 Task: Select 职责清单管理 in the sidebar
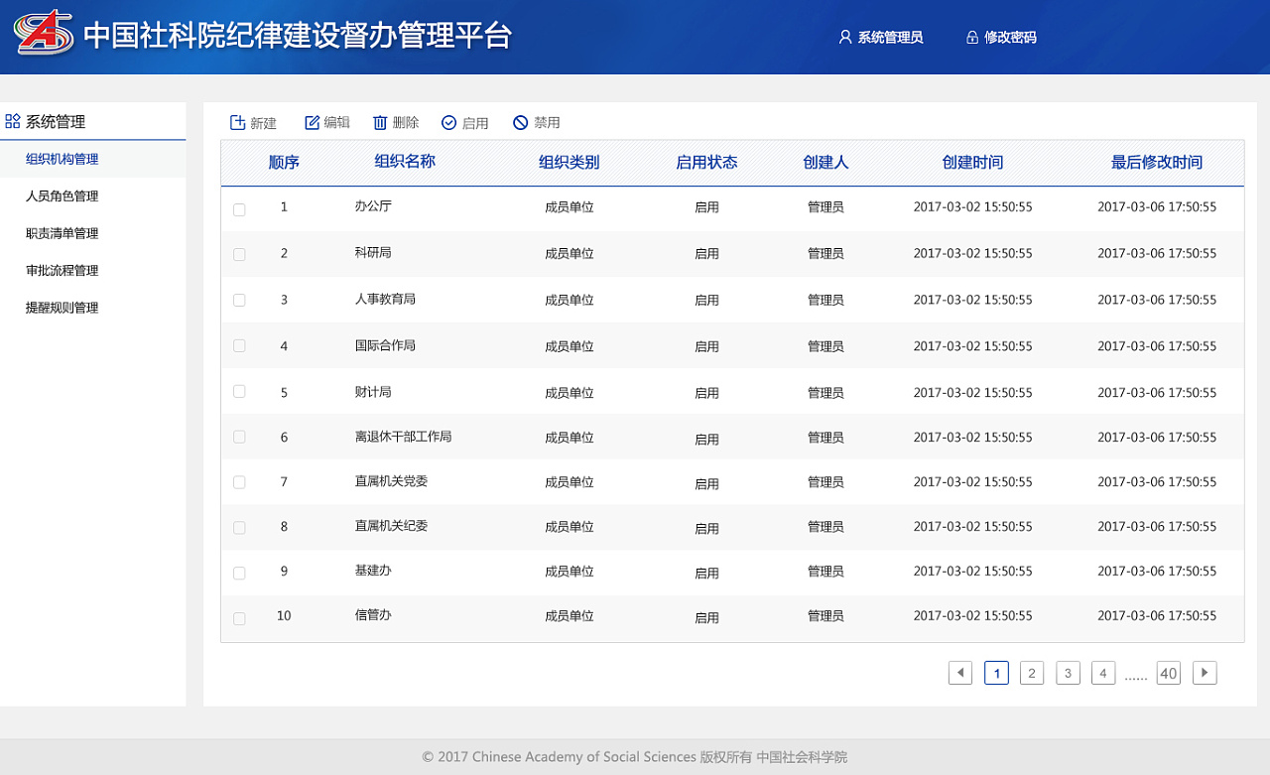[x=62, y=233]
